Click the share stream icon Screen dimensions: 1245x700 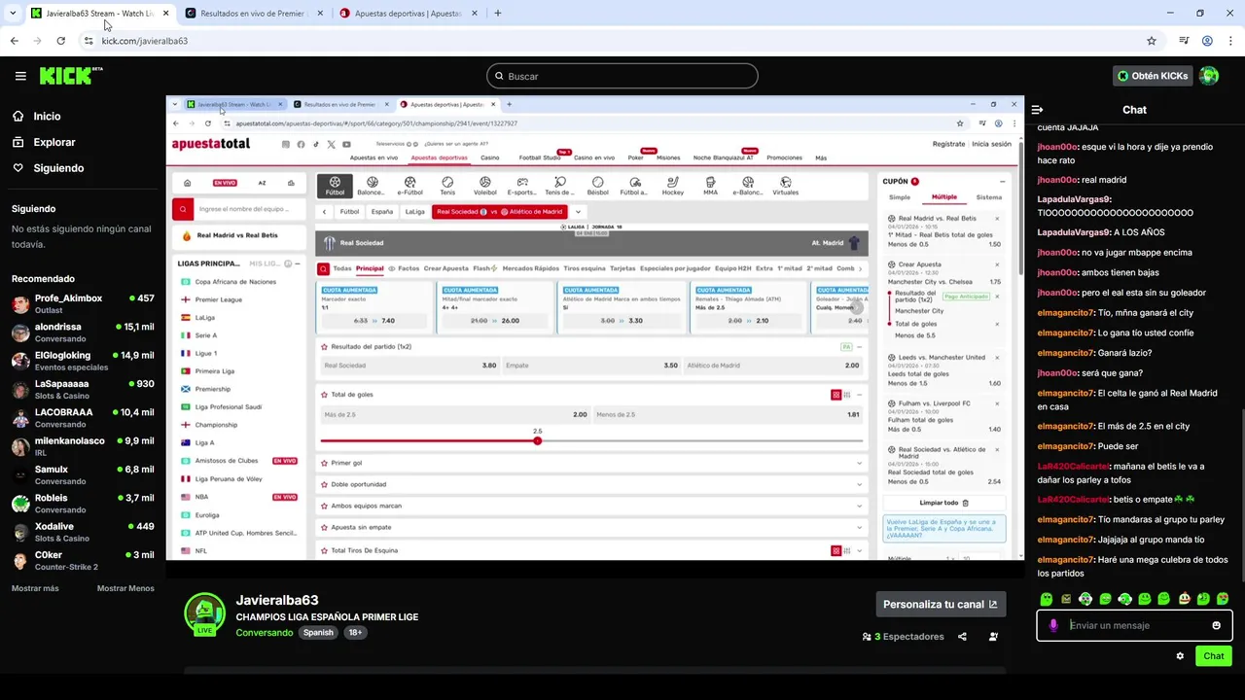point(962,637)
